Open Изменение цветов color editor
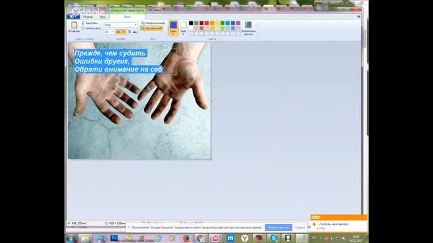The image size is (433, 243). click(x=248, y=28)
